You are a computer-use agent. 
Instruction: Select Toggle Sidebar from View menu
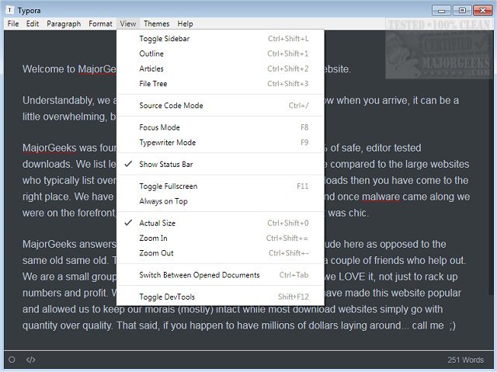(221, 39)
